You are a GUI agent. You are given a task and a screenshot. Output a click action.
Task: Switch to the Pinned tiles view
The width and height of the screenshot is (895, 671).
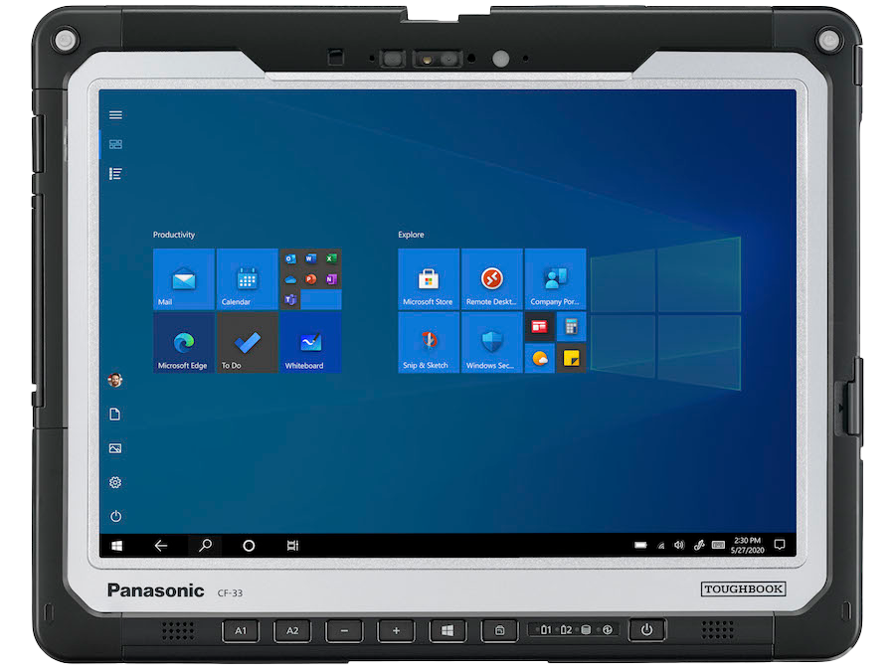click(x=115, y=144)
